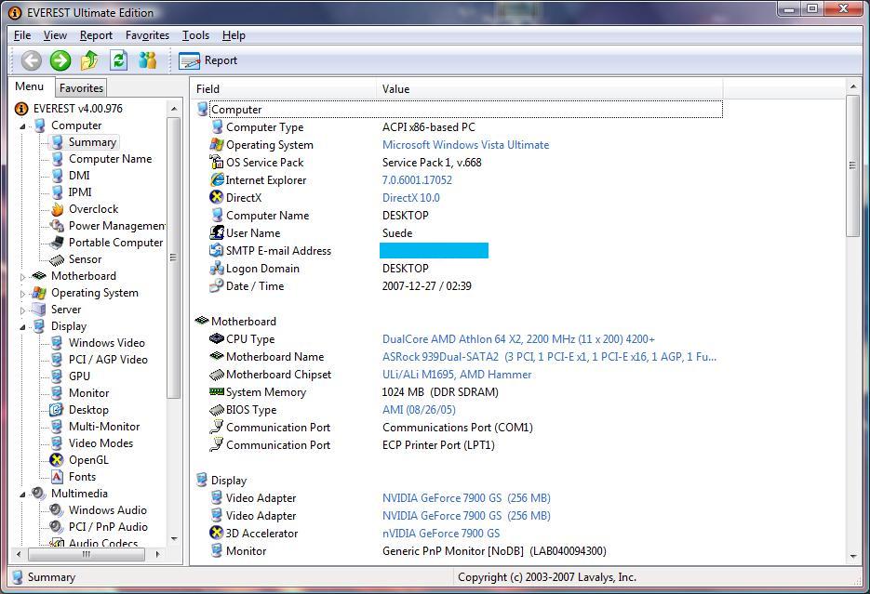Viewport: 870px width, 594px height.
Task: Open PCI / AGP Video in the tree
Action: [x=108, y=360]
